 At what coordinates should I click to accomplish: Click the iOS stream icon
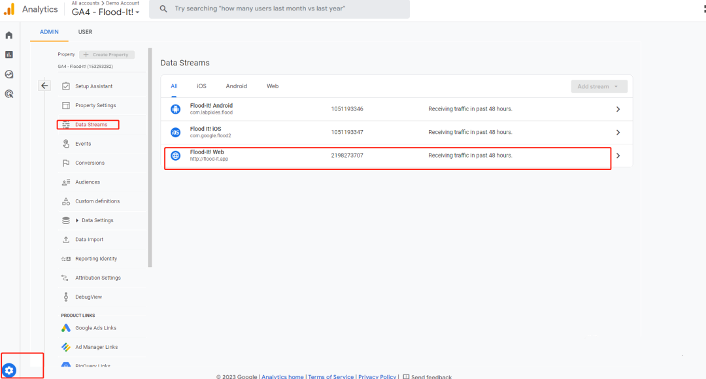176,133
